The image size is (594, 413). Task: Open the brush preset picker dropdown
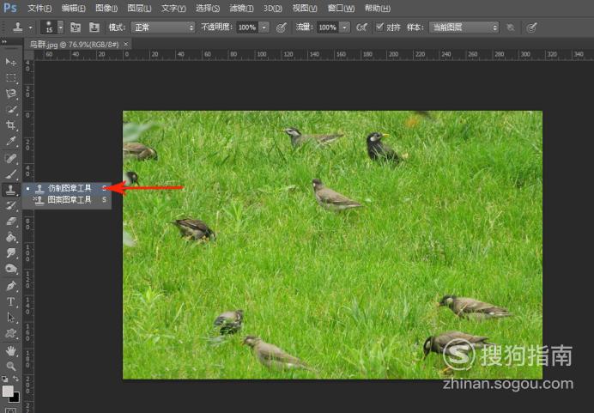pos(61,27)
